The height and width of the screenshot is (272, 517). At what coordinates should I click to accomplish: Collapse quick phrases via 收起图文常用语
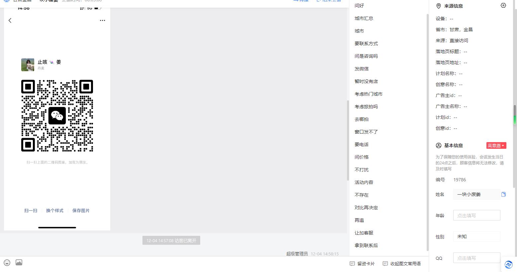[402, 264]
